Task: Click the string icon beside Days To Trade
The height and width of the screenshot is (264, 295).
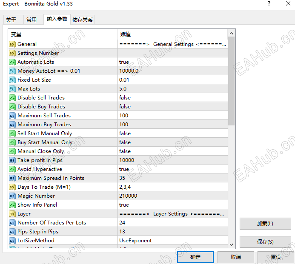Action: [x=12, y=187]
